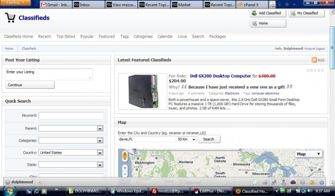Open the Firefox application menu button
This screenshot has height=196, width=335.
pyautogui.click(x=15, y=3)
